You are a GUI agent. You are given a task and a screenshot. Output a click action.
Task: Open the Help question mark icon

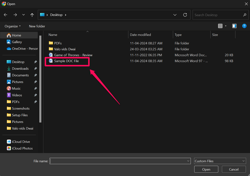click(244, 26)
